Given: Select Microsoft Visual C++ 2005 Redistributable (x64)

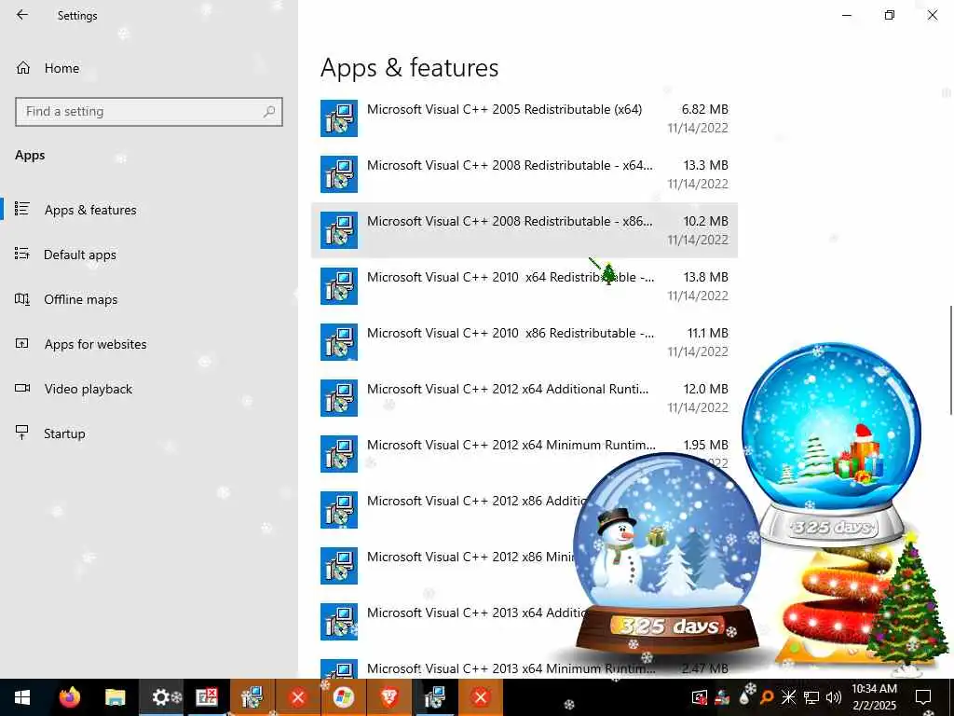Looking at the screenshot, I should 524,118.
